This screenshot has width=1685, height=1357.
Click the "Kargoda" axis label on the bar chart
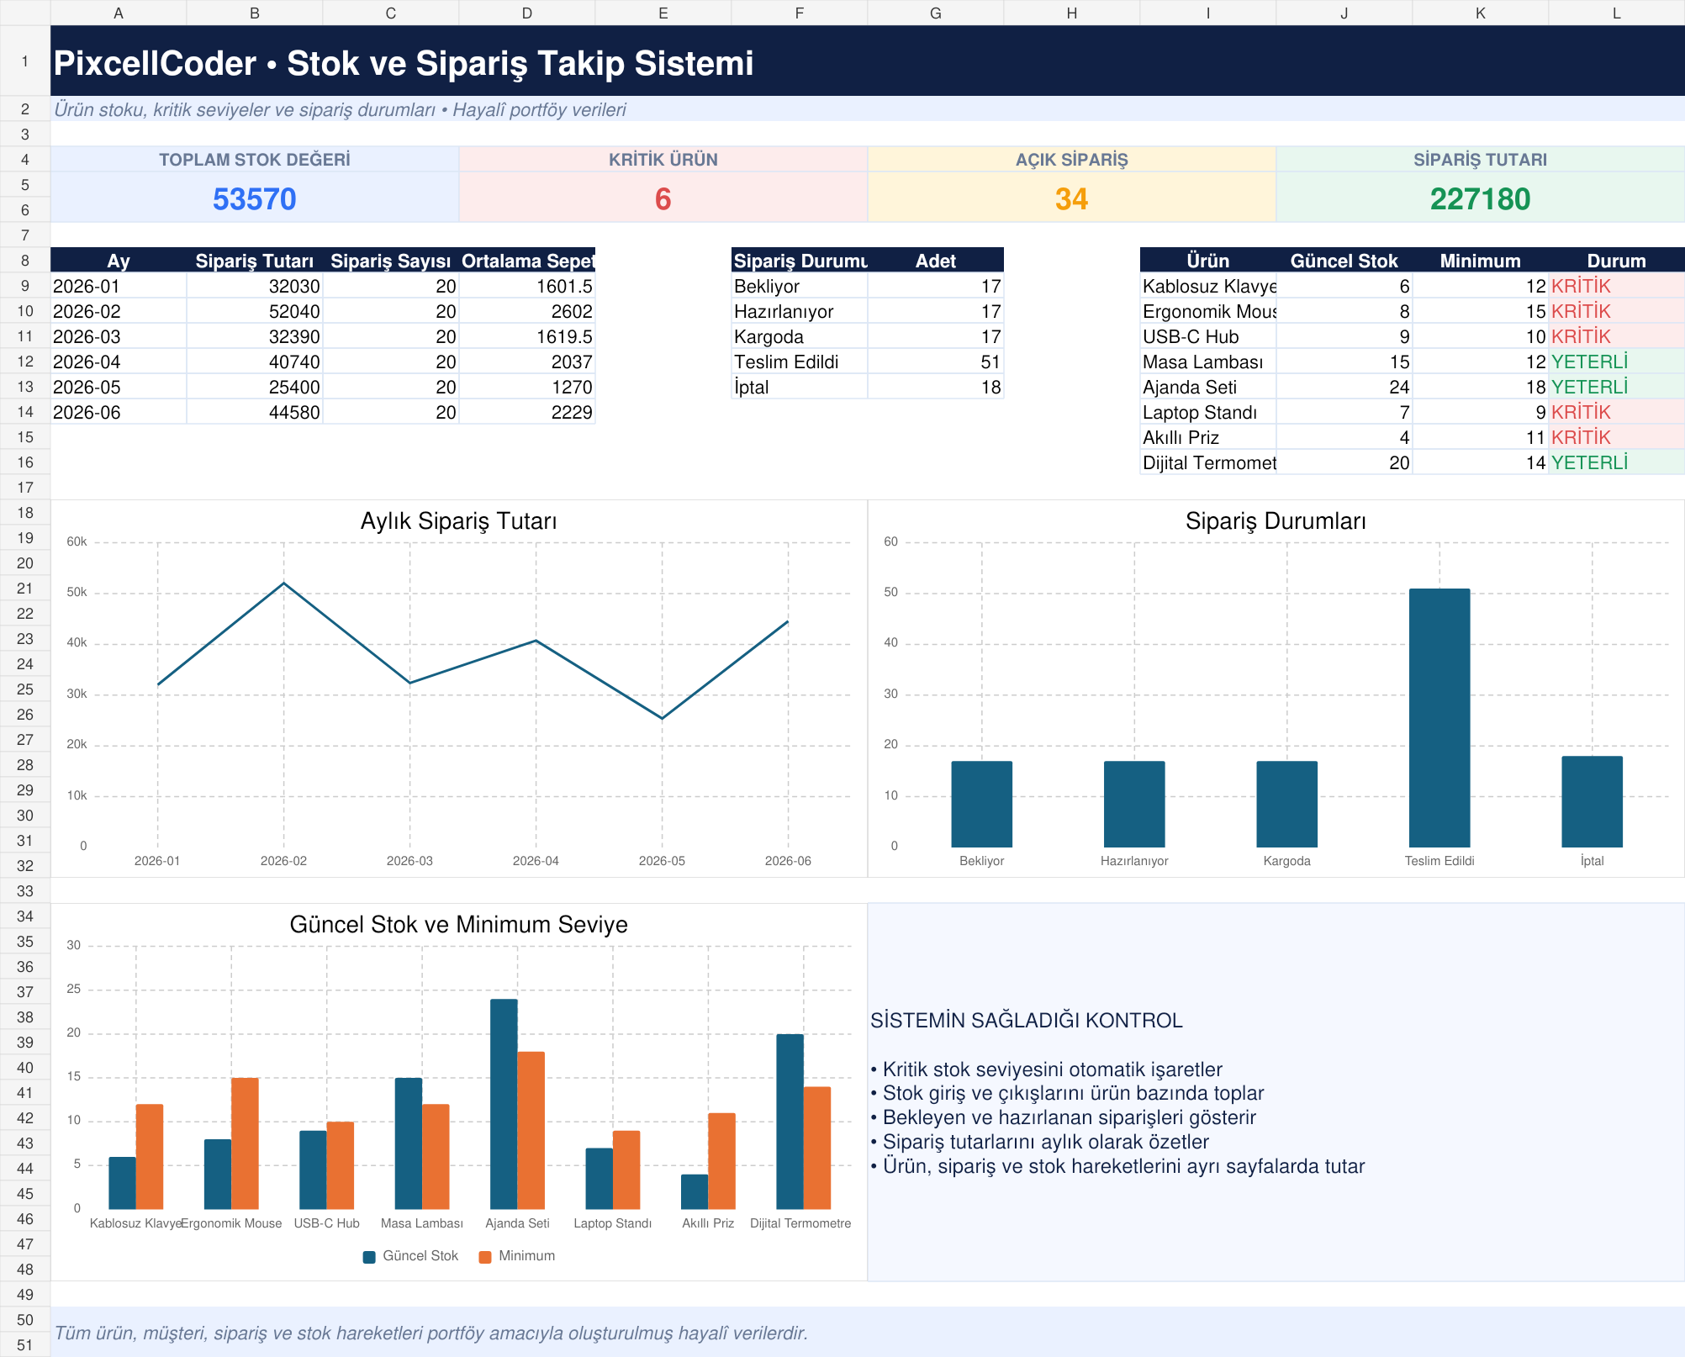coord(1286,861)
